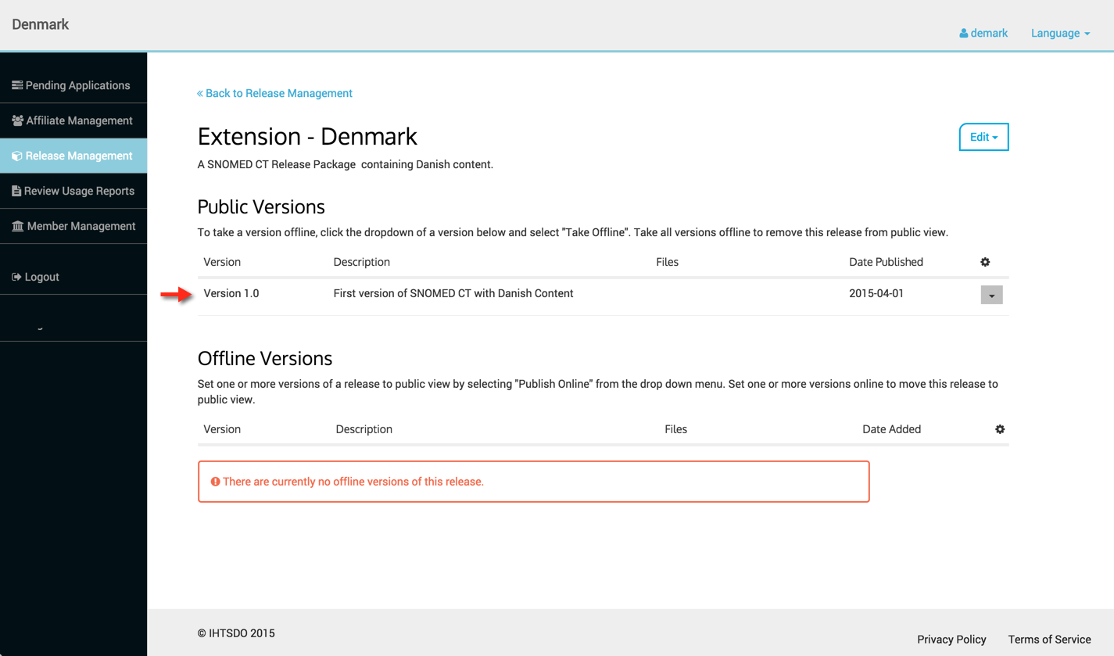Viewport: 1114px width, 656px height.
Task: Click the IHTSDO 2015 copyright text
Action: 236,633
